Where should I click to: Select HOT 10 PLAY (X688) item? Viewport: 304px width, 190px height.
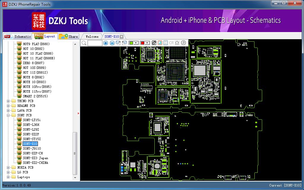tap(38, 53)
